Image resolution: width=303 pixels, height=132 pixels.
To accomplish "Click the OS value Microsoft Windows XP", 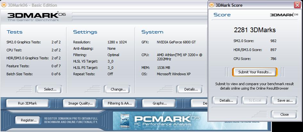I will click(174, 74).
